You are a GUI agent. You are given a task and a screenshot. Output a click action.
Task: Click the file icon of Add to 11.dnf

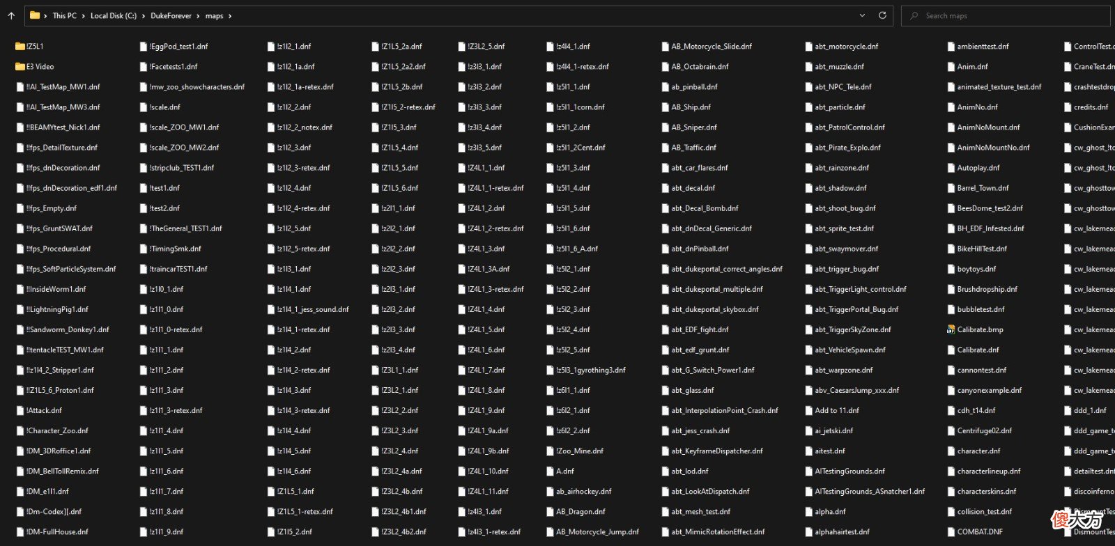tap(809, 411)
